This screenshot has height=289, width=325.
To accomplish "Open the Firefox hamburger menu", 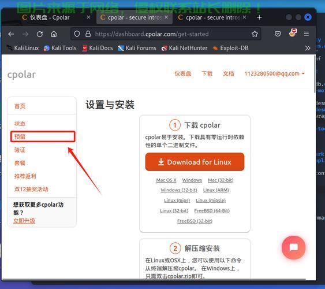I will coord(307,34).
